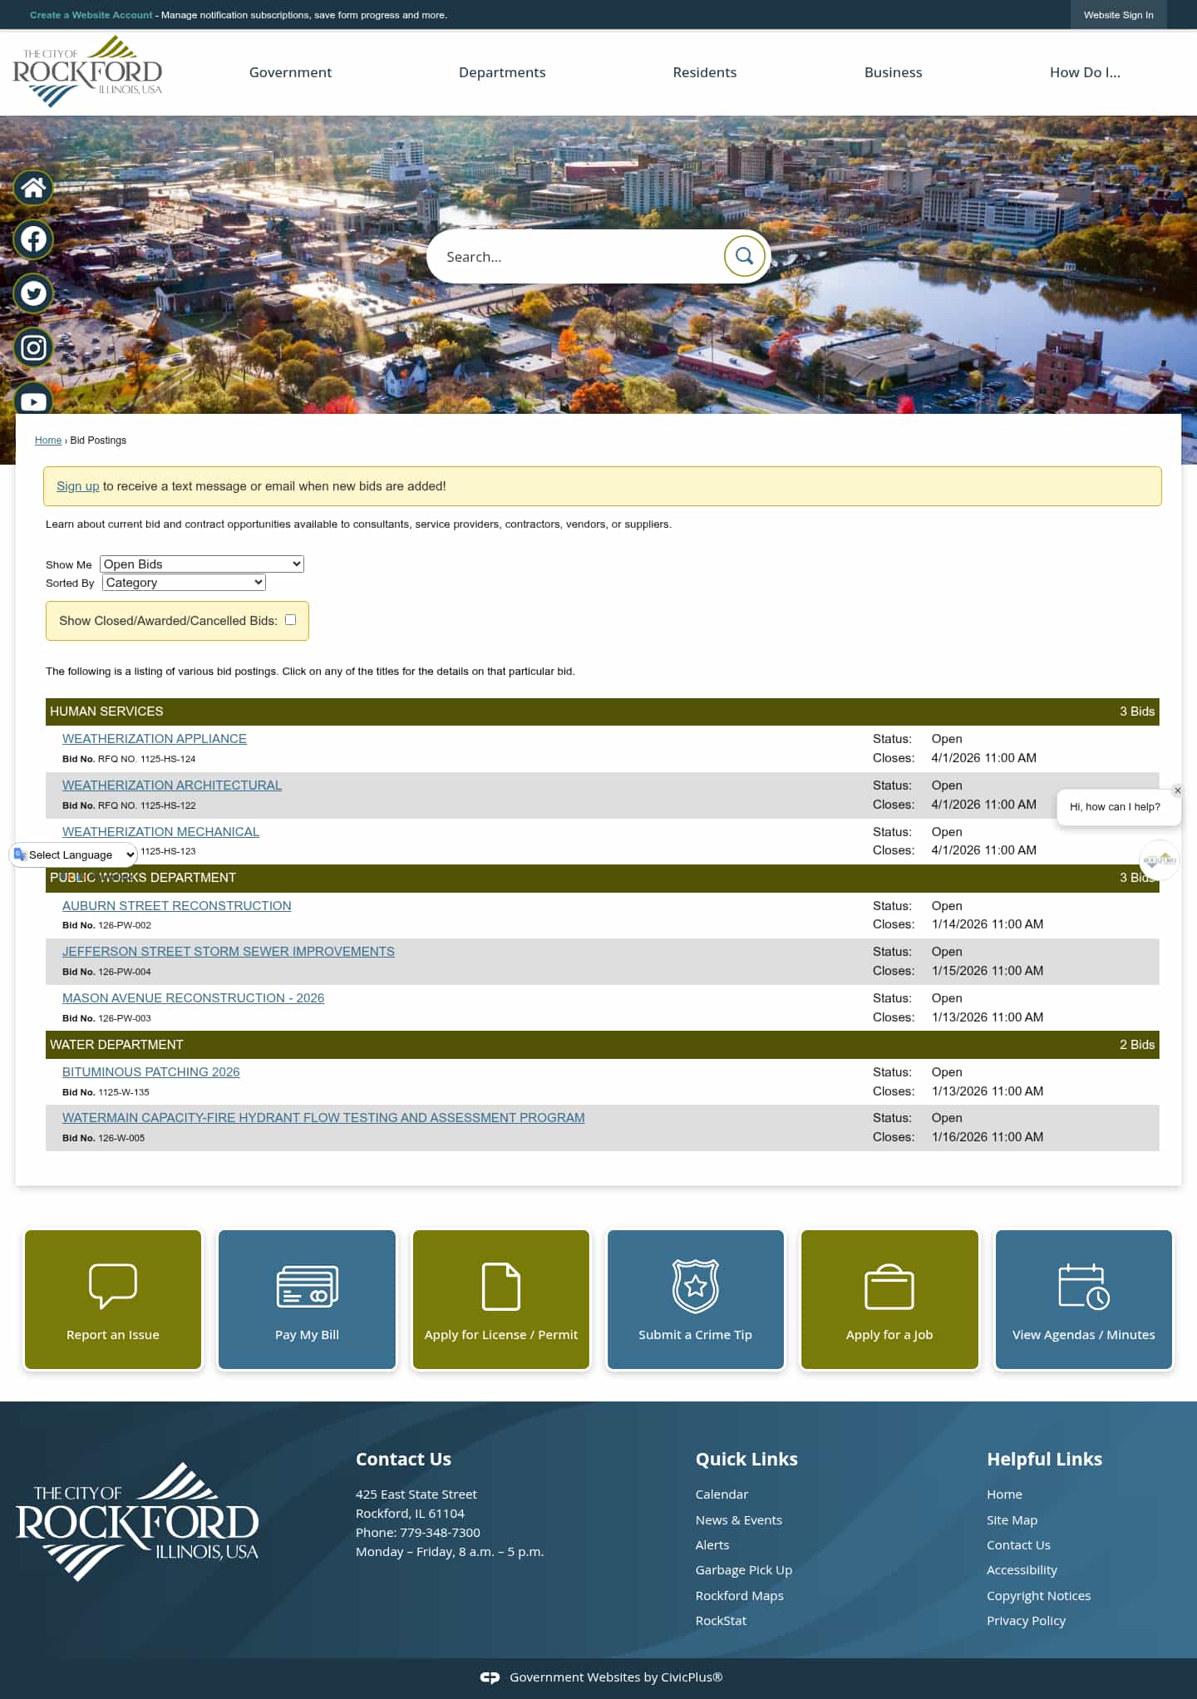Open the Twitter icon link

coord(33,293)
